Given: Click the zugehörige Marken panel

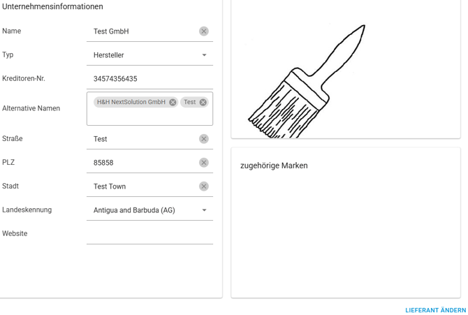Looking at the screenshot, I should point(346,224).
